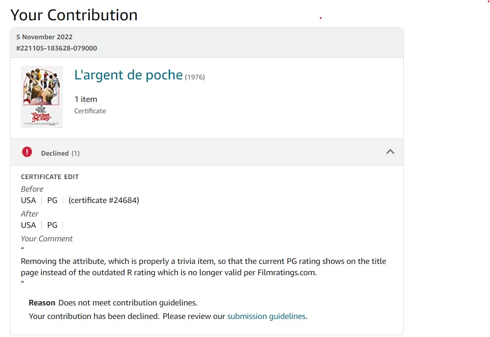The height and width of the screenshot is (337, 490).
Task: Select the certificate #24684 reference
Action: click(103, 200)
